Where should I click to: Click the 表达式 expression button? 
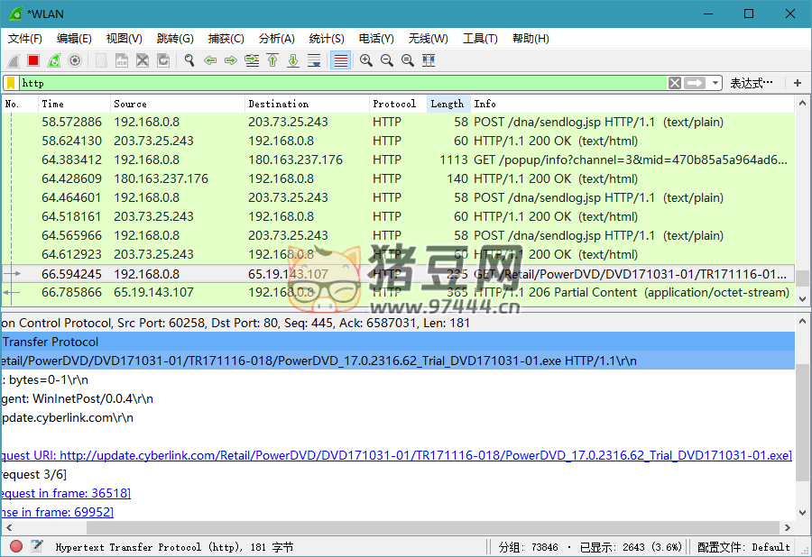pos(752,83)
